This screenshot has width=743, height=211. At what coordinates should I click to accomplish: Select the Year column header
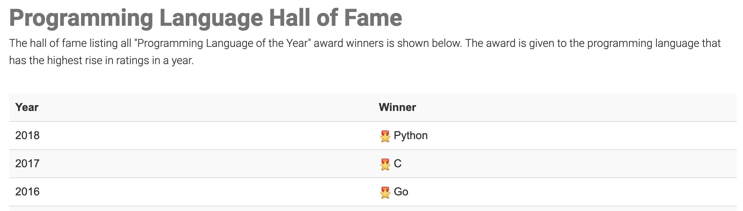click(x=27, y=107)
